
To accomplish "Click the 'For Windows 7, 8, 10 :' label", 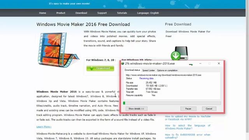I will click(101, 60).
